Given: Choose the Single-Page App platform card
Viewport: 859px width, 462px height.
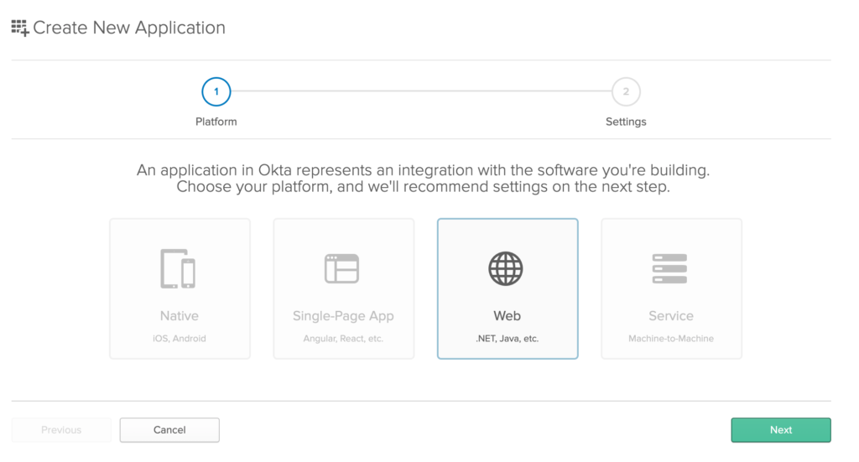Looking at the screenshot, I should [343, 289].
